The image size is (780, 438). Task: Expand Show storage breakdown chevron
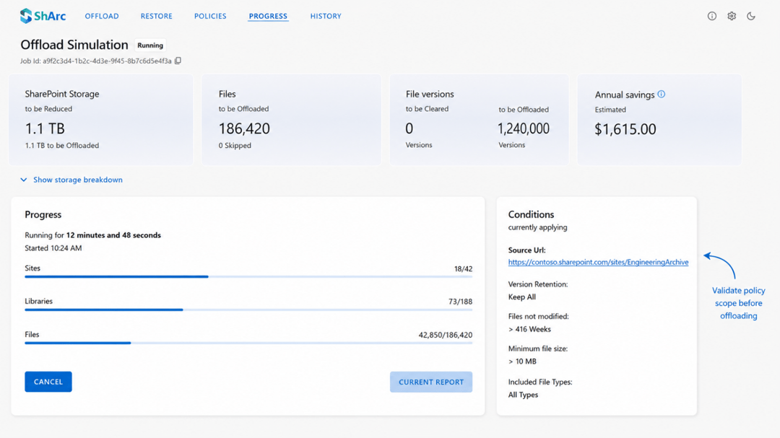[x=23, y=180]
